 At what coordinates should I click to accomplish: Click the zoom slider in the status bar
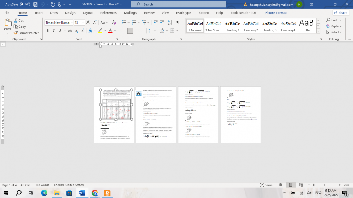(313, 185)
